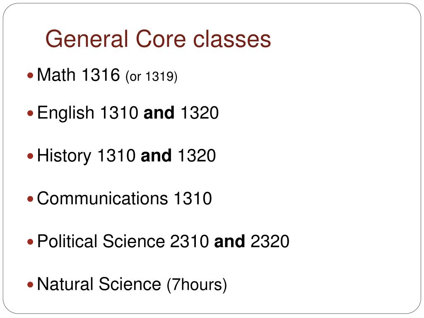This screenshot has height=318, width=424.
Task: Click the bullet before History 1310
Action: (x=30, y=156)
